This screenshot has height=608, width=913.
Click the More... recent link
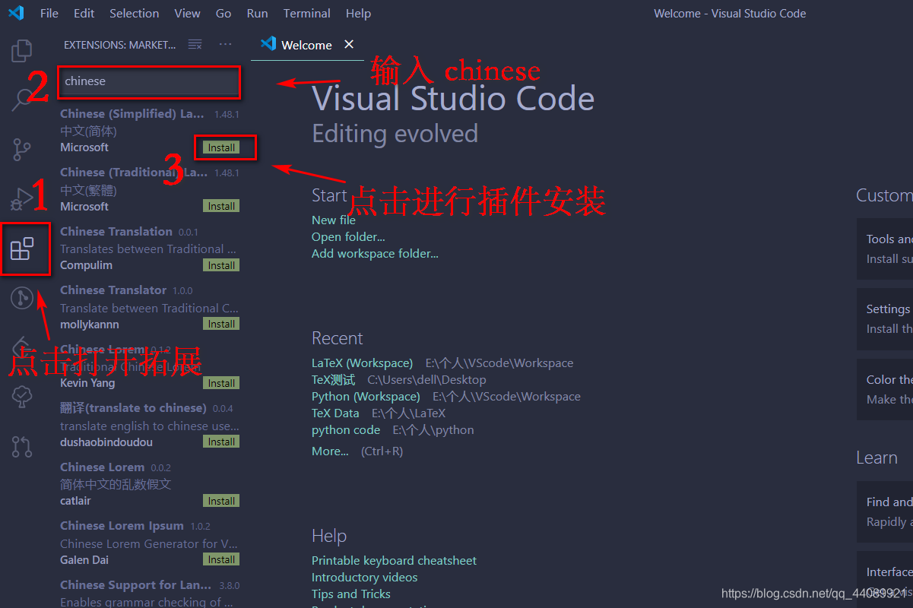point(330,451)
